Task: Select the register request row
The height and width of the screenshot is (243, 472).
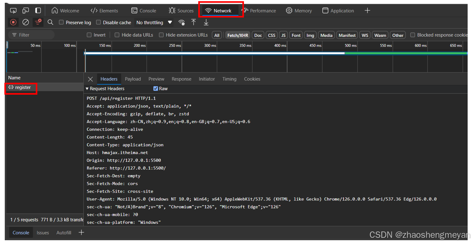Action: tap(44, 87)
